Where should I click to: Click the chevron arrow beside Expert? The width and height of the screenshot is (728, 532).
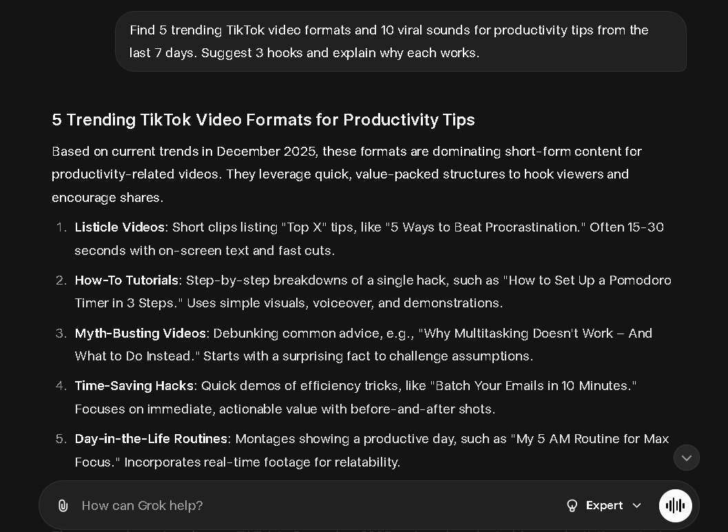click(x=636, y=506)
